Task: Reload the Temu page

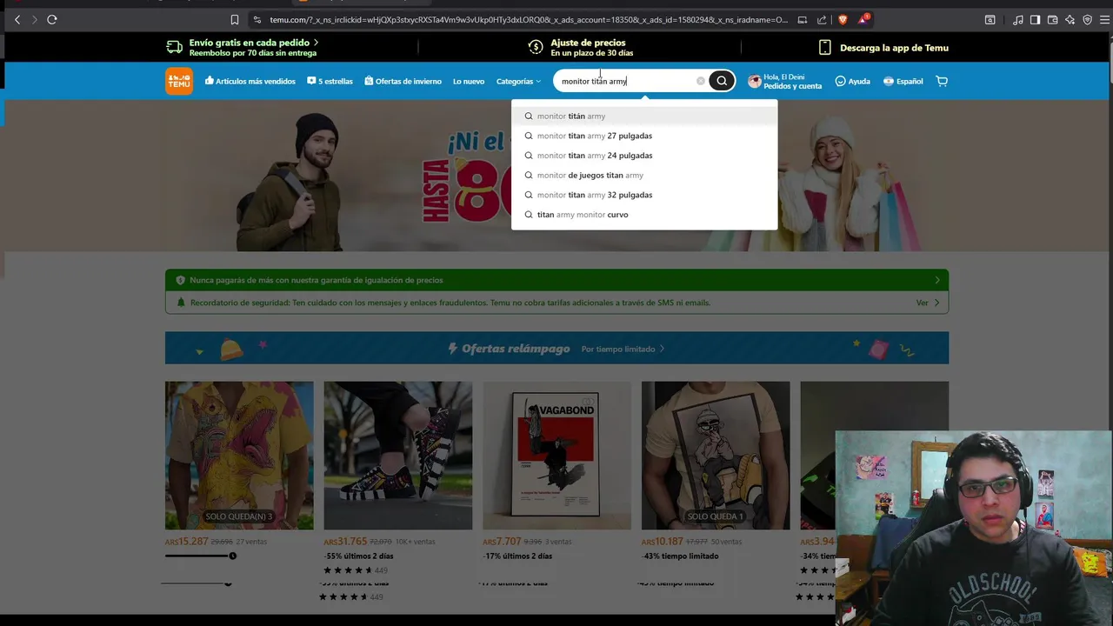Action: click(x=52, y=19)
